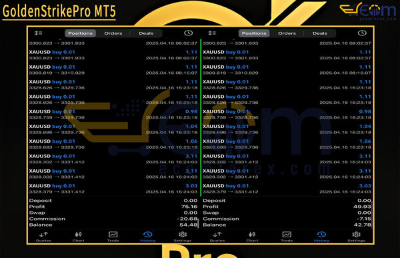Open History in the left panel's bottom bar
This screenshot has height=258, width=400.
148,237
